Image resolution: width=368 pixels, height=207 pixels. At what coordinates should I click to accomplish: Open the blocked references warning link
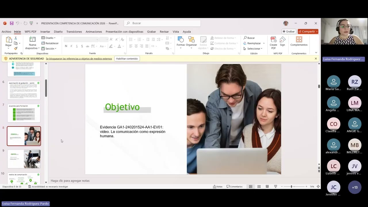(x=79, y=59)
